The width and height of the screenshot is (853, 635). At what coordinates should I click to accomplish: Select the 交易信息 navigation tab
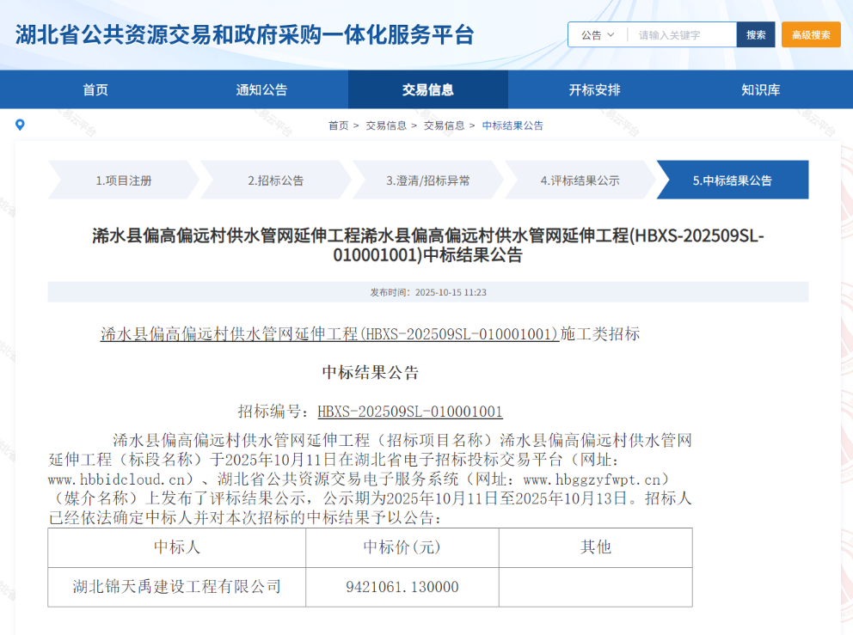point(427,89)
